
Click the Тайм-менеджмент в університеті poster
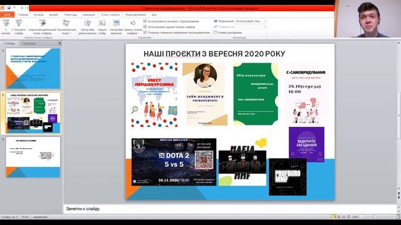point(205,94)
